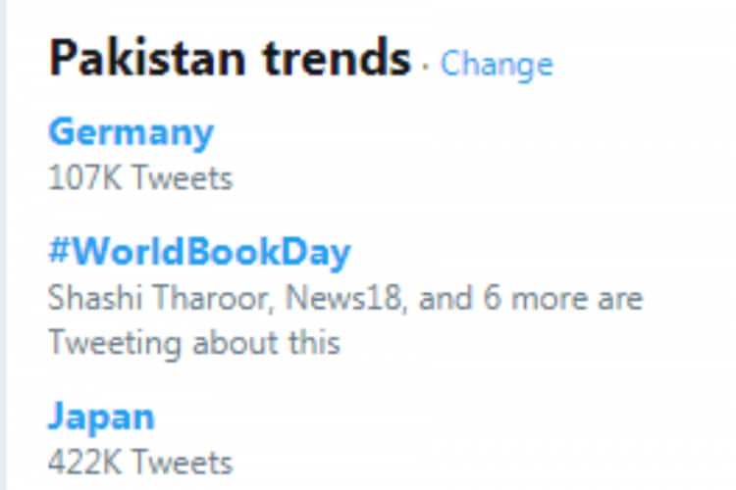This screenshot has height=490, width=736.
Task: Open the #WorldBookDay hashtag trend
Action: coord(199,253)
